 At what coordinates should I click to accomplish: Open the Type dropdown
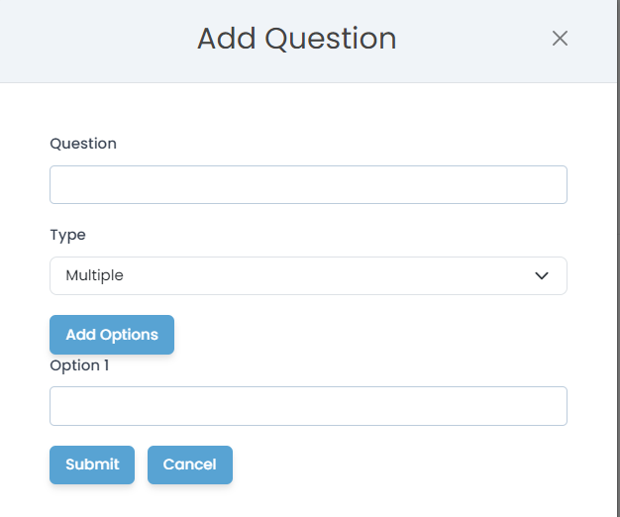click(x=308, y=276)
